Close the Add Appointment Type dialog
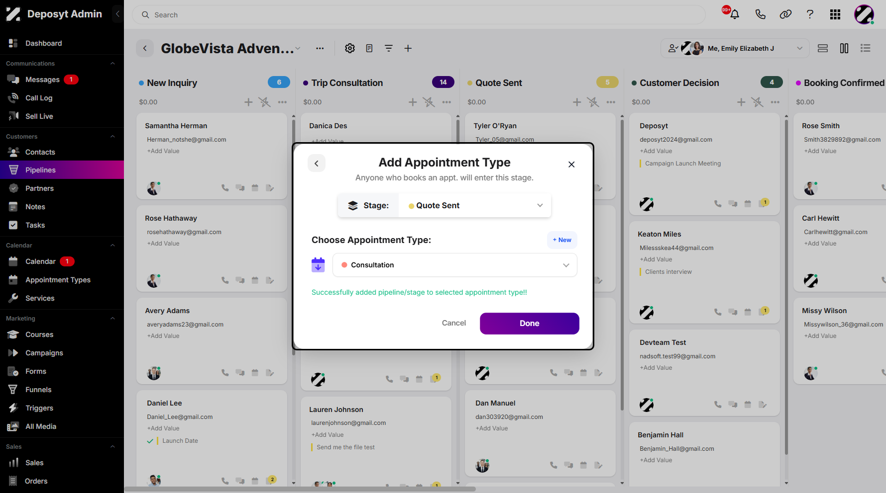 571,164
